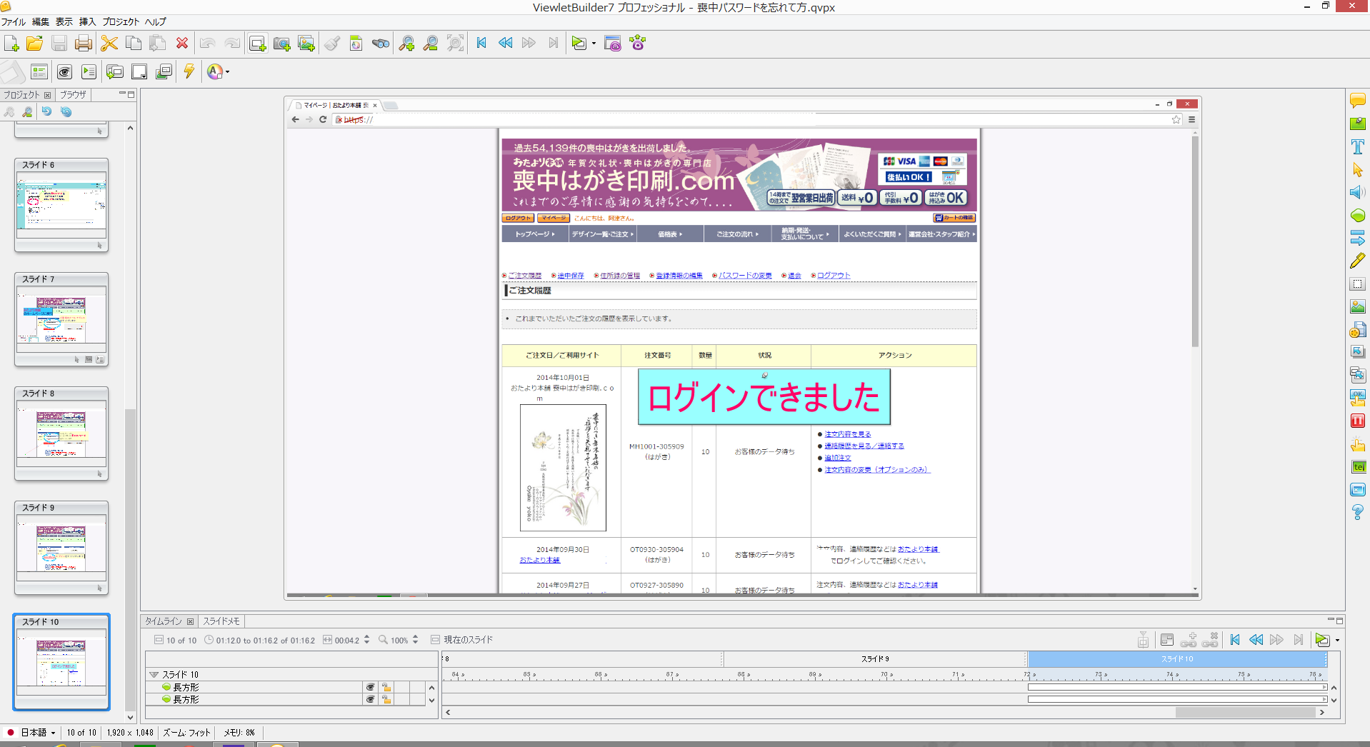Open the play preview dropdown arrow in the top toolbar
The height and width of the screenshot is (747, 1370).
(x=594, y=44)
